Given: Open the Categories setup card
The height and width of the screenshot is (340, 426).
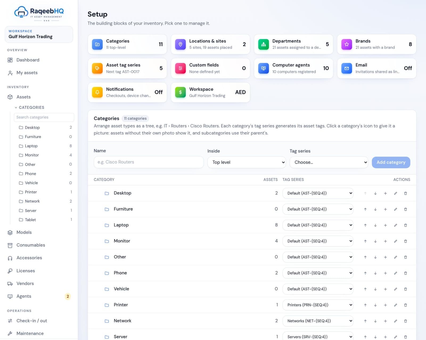Looking at the screenshot, I should pos(127,44).
